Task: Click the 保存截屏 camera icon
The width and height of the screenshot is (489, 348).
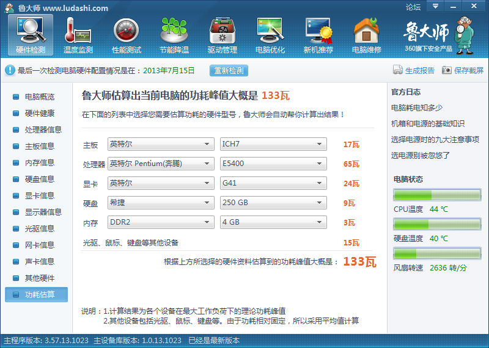Action: coord(447,70)
